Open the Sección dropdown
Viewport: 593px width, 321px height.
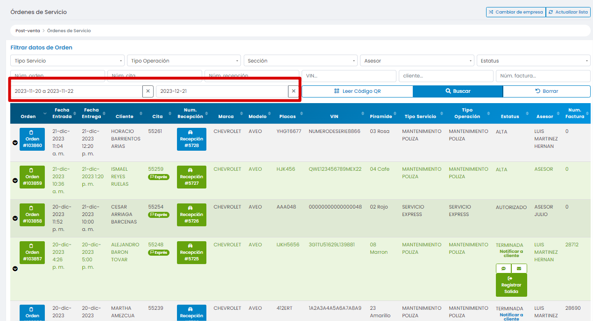pos(300,61)
